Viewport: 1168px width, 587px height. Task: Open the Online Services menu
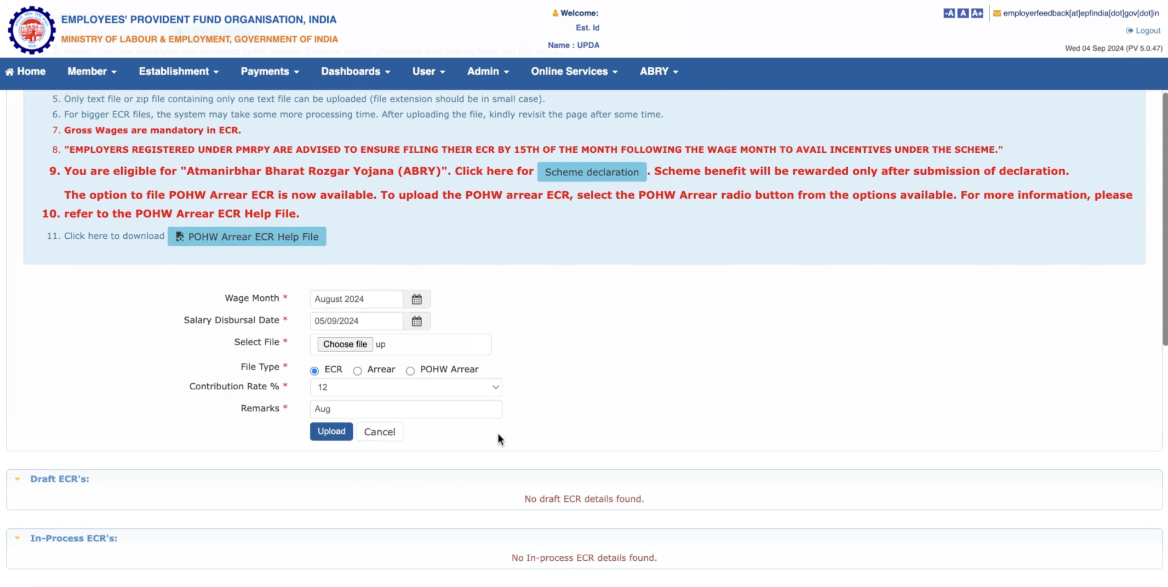pos(574,72)
